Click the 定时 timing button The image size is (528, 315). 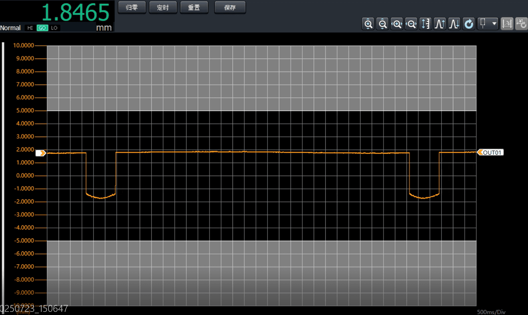click(163, 7)
